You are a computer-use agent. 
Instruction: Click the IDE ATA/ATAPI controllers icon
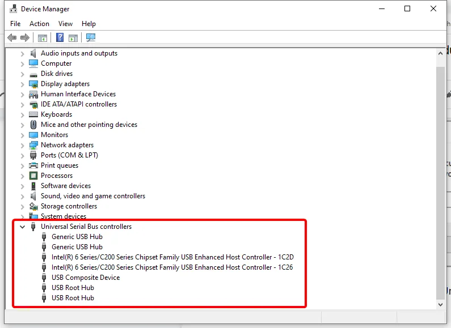point(33,105)
